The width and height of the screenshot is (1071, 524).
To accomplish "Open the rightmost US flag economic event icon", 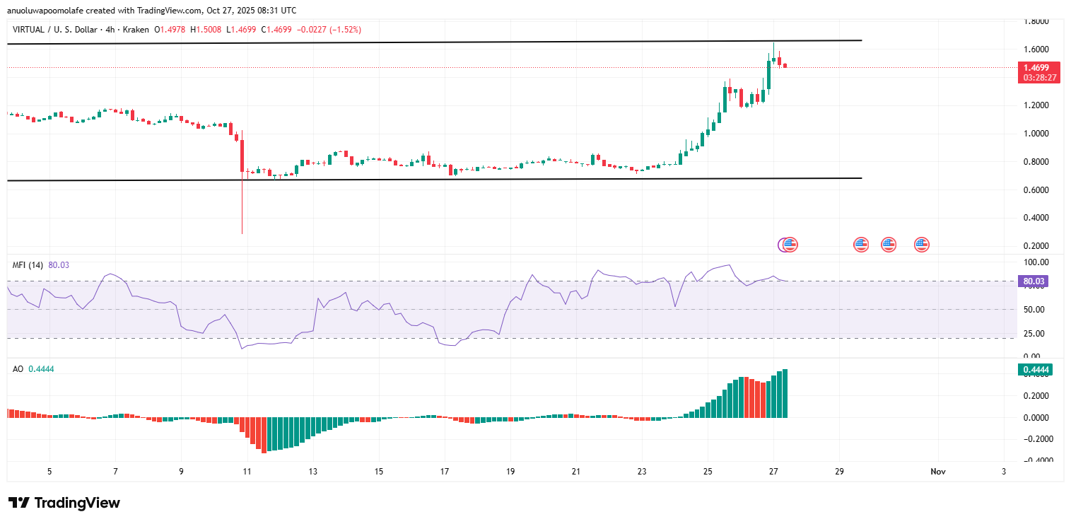I will 921,245.
